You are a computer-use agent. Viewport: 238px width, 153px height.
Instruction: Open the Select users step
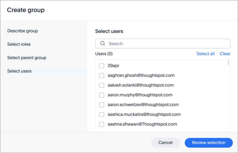20,71
